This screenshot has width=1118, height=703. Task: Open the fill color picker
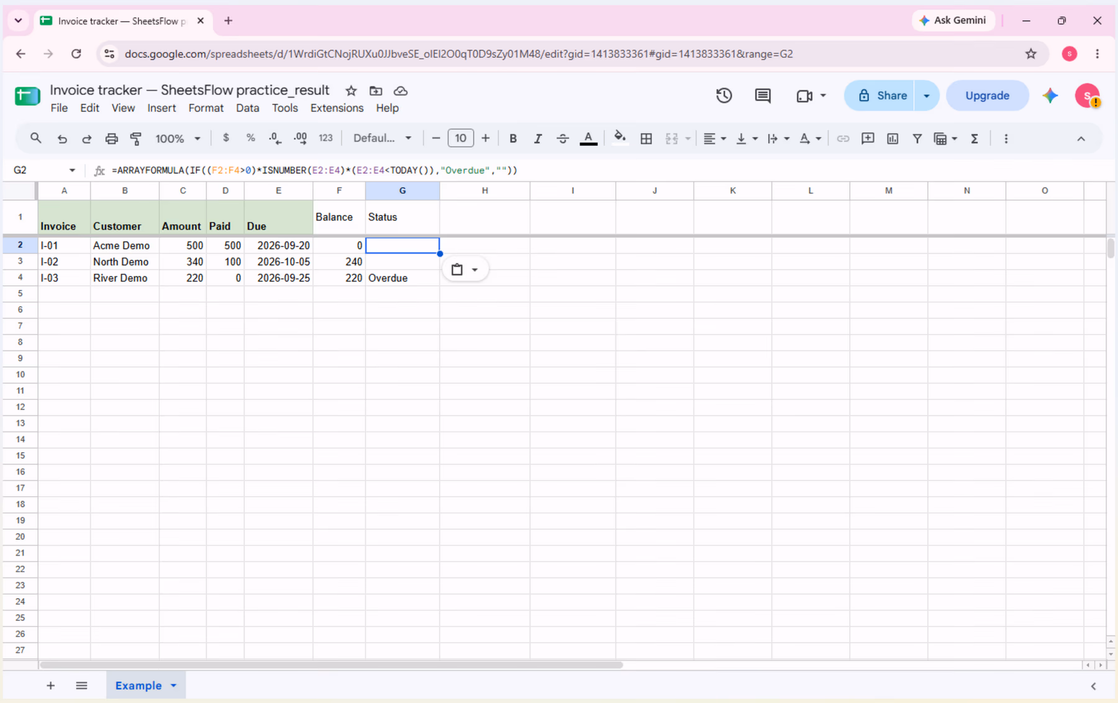[x=620, y=138]
